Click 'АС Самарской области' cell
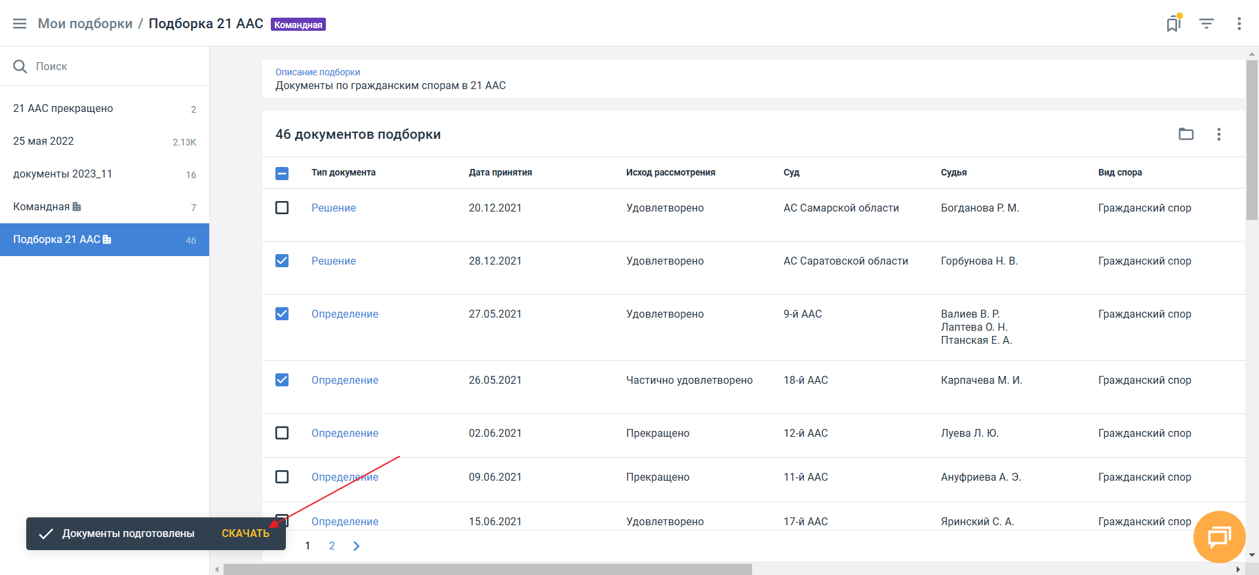Image resolution: width=1259 pixels, height=575 pixels. (x=841, y=208)
